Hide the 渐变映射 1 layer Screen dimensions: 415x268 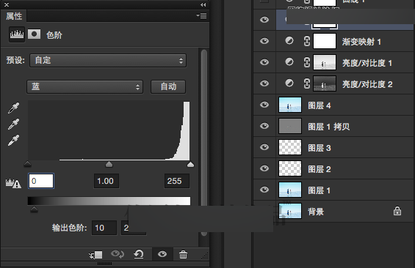tap(264, 41)
